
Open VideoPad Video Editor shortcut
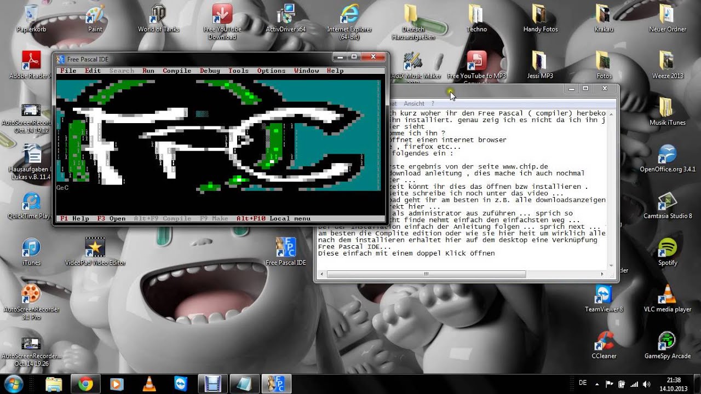[x=95, y=252]
